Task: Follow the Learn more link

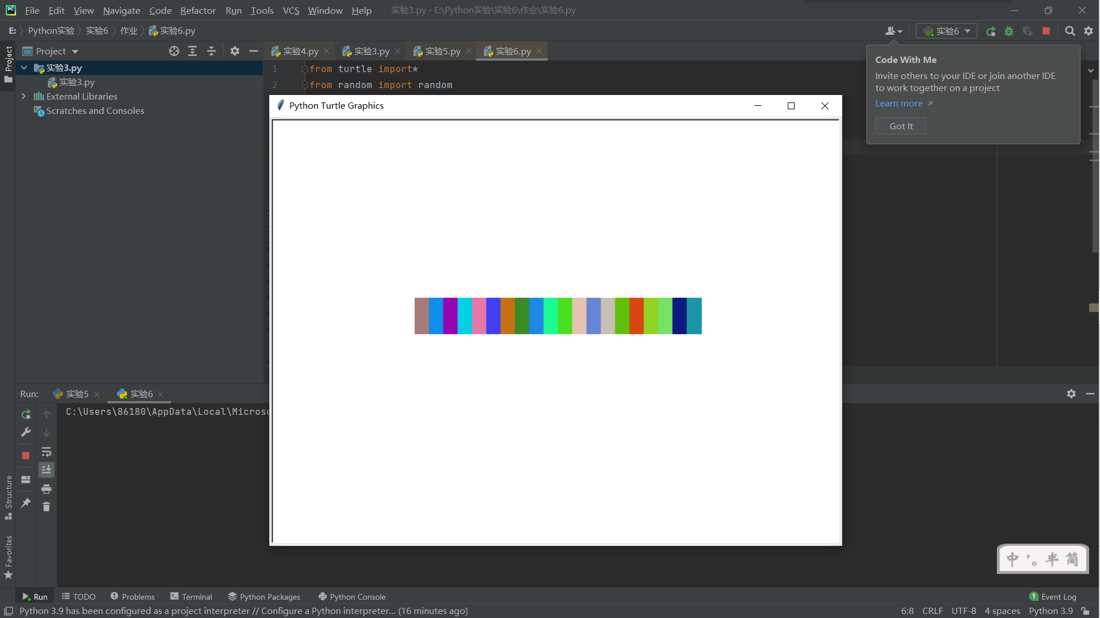Action: (x=899, y=104)
